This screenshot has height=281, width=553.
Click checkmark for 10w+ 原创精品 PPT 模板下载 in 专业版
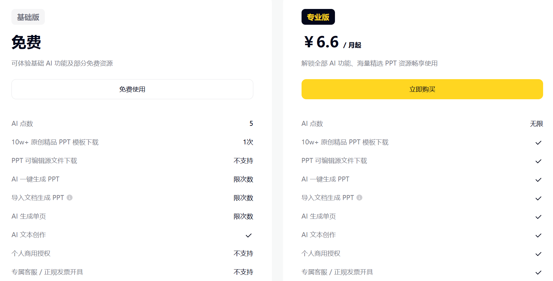pyautogui.click(x=538, y=143)
